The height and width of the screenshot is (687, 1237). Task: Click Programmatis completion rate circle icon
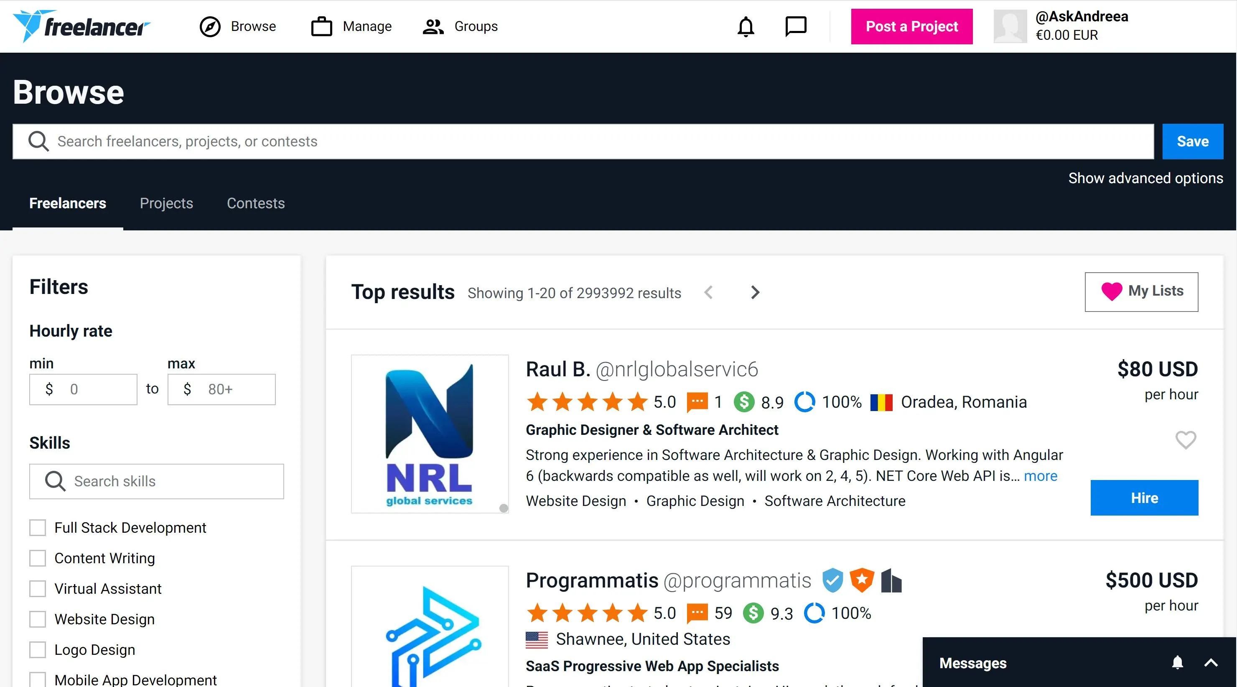[814, 613]
